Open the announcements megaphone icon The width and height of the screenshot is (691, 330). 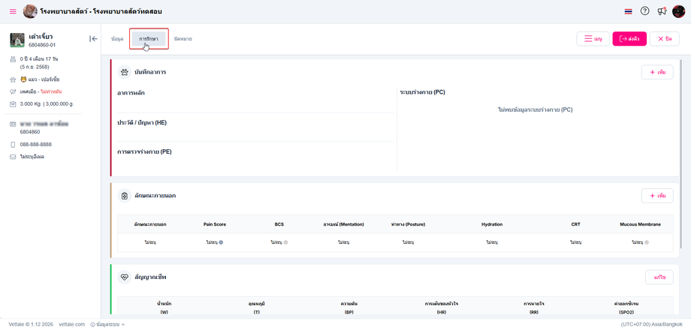coord(662,11)
